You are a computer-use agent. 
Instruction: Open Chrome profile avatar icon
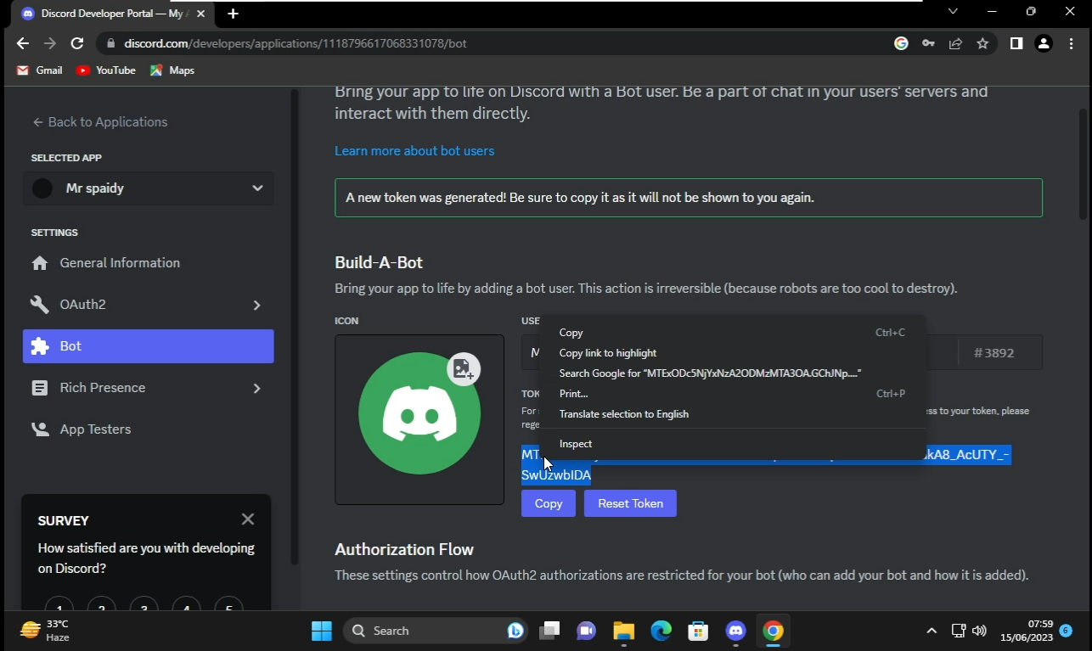(x=1044, y=43)
